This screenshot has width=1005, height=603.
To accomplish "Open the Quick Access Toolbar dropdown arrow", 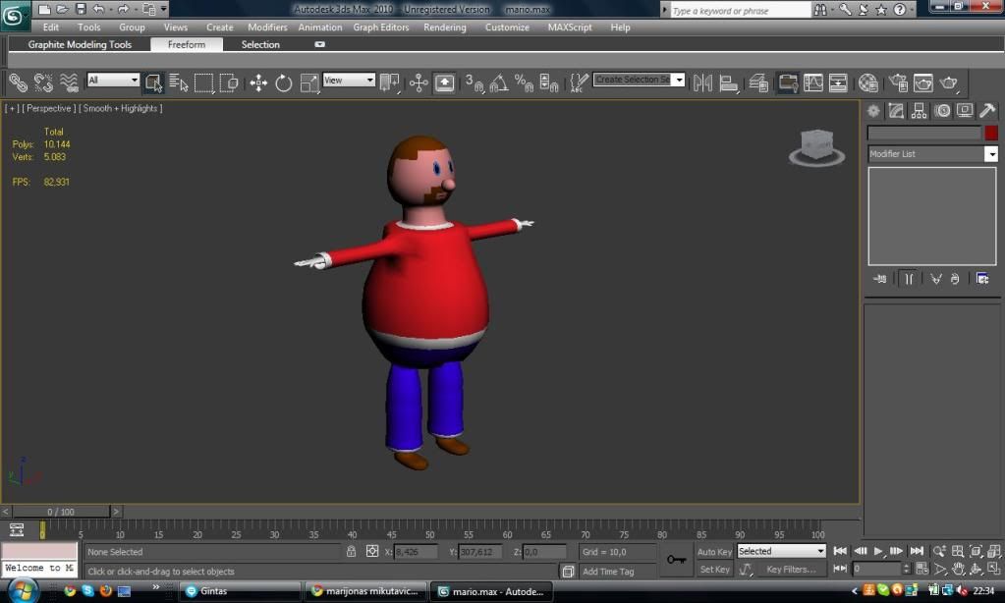I will click(x=164, y=9).
